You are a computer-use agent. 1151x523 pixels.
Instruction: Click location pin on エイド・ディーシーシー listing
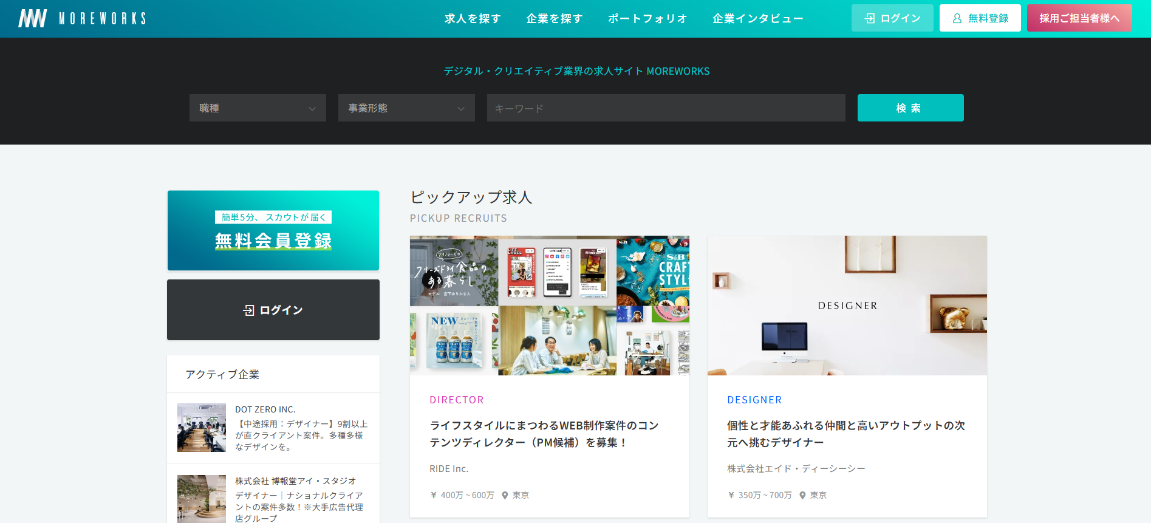click(x=802, y=495)
